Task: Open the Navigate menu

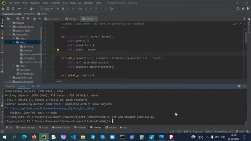Action: click(x=35, y=3)
